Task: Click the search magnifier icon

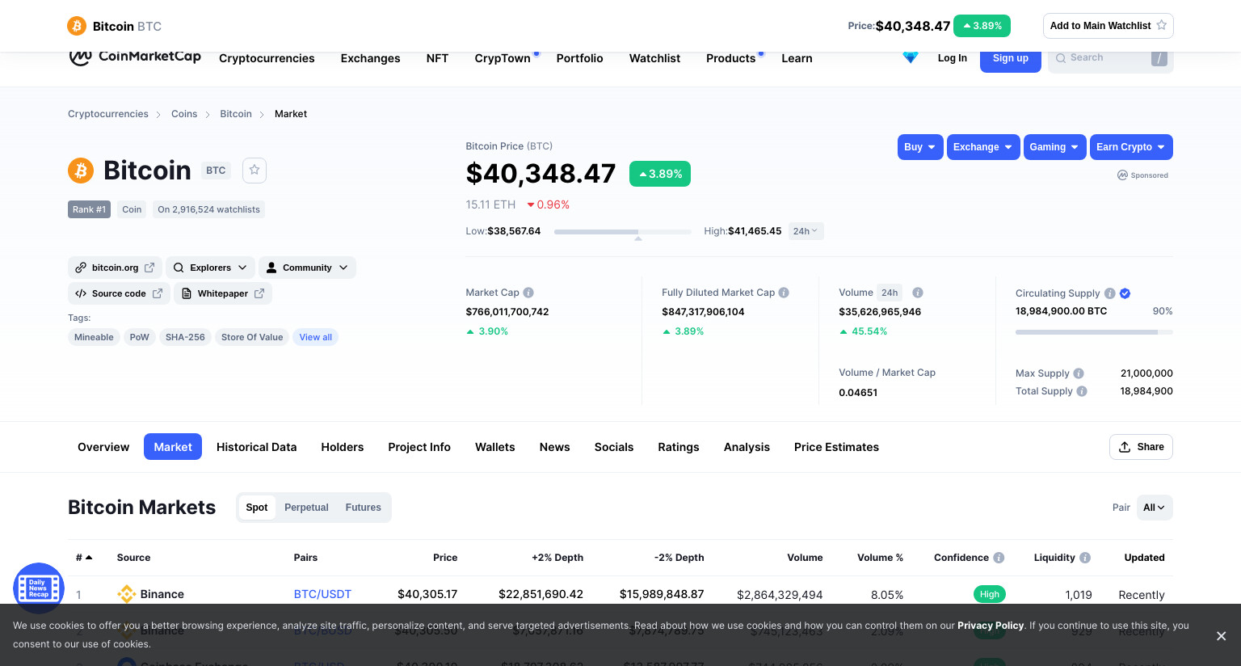Action: click(x=1061, y=58)
